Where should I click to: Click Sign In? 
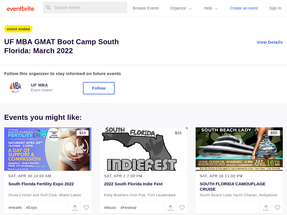[275, 8]
